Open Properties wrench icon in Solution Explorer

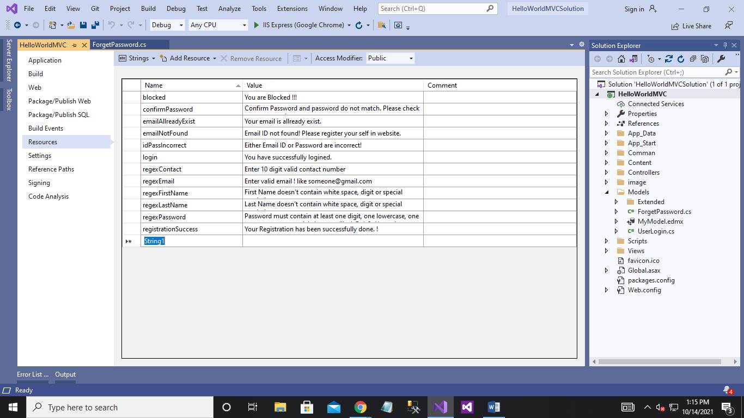coord(721,59)
